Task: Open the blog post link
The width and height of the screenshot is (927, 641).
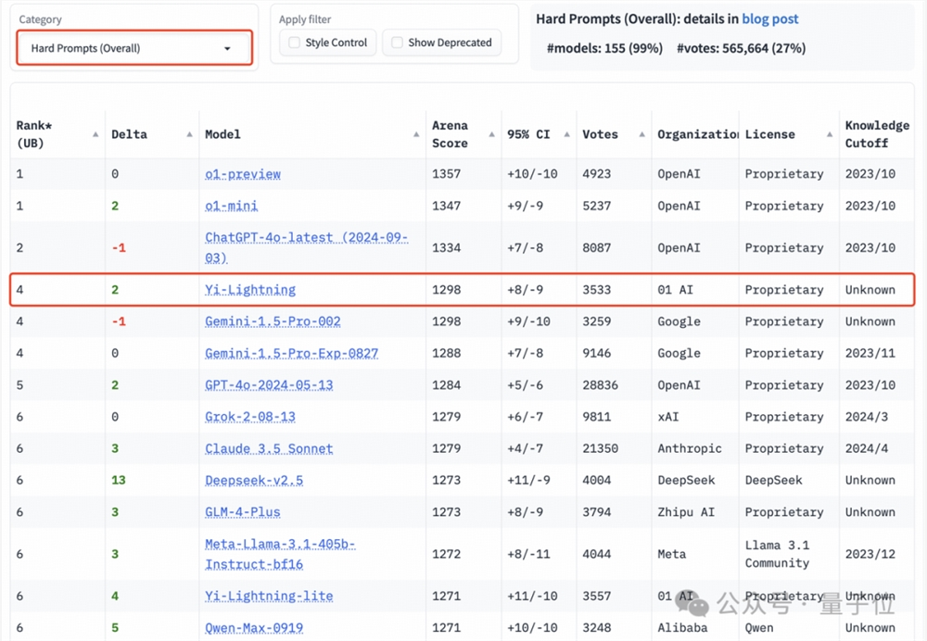Action: [x=769, y=19]
